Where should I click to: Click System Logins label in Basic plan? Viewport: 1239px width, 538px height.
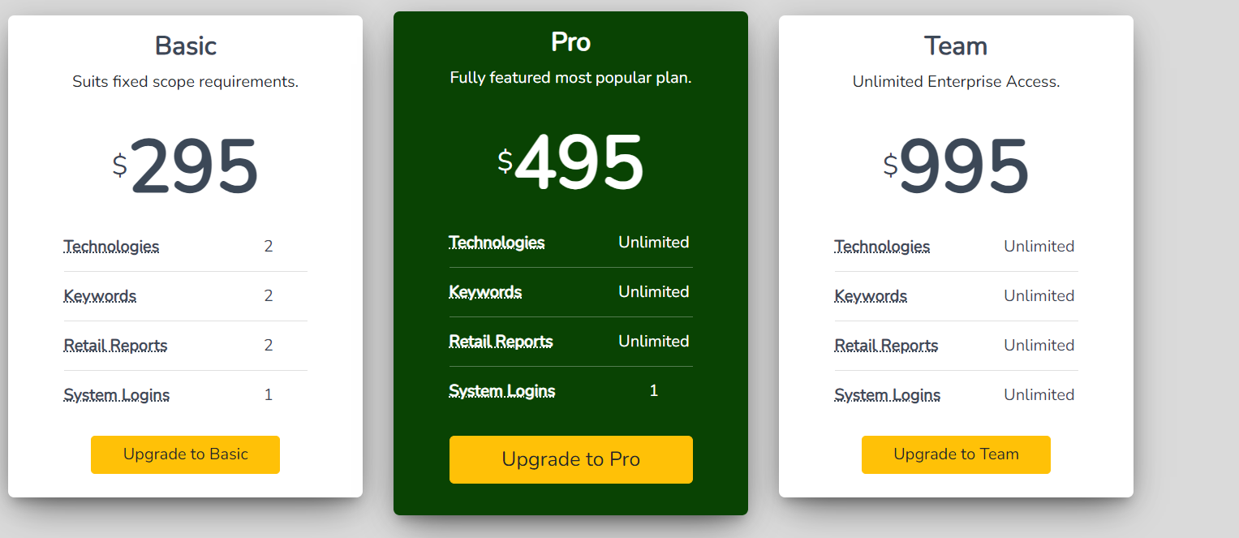tap(117, 395)
